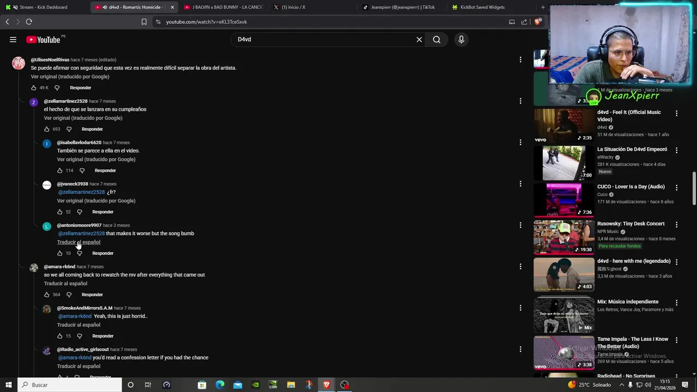Open options for Rusowsky Tiny Desk Concert
Viewport: 697px width, 392px height.
pos(676,224)
